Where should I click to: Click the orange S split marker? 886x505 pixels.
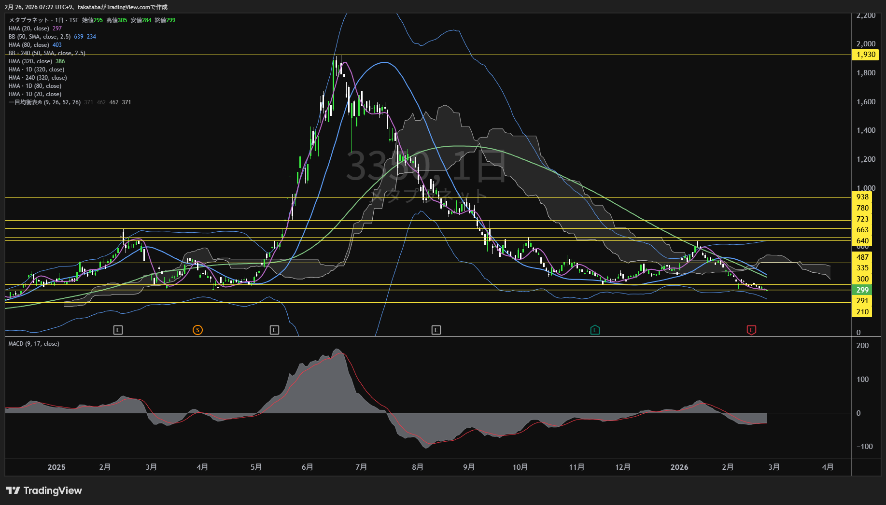point(197,330)
